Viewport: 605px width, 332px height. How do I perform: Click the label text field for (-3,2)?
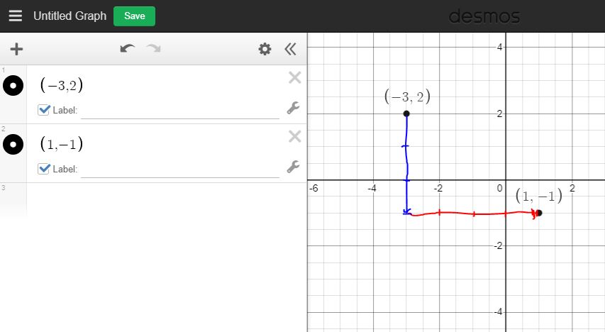pos(179,110)
